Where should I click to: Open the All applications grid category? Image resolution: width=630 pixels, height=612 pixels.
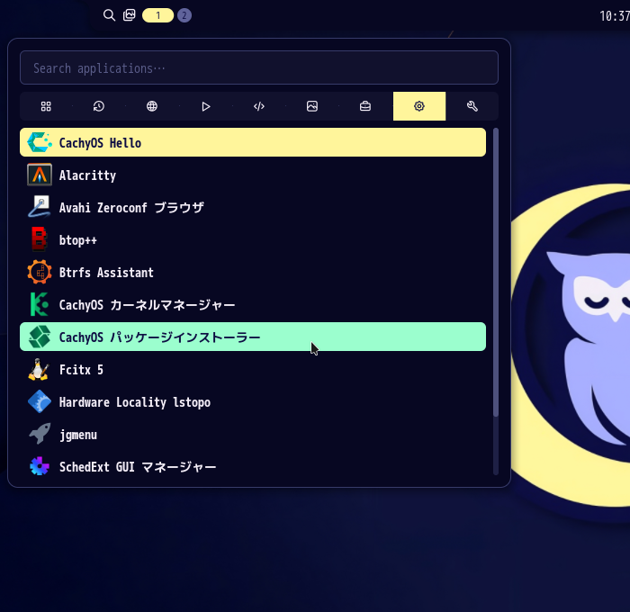(46, 106)
